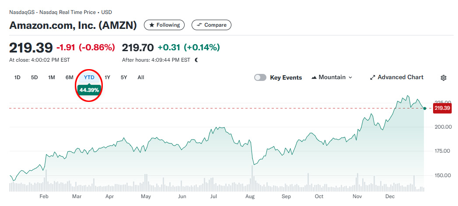Image resolution: width=458 pixels, height=206 pixels.
Task: Select the YTD time range
Action: (89, 77)
